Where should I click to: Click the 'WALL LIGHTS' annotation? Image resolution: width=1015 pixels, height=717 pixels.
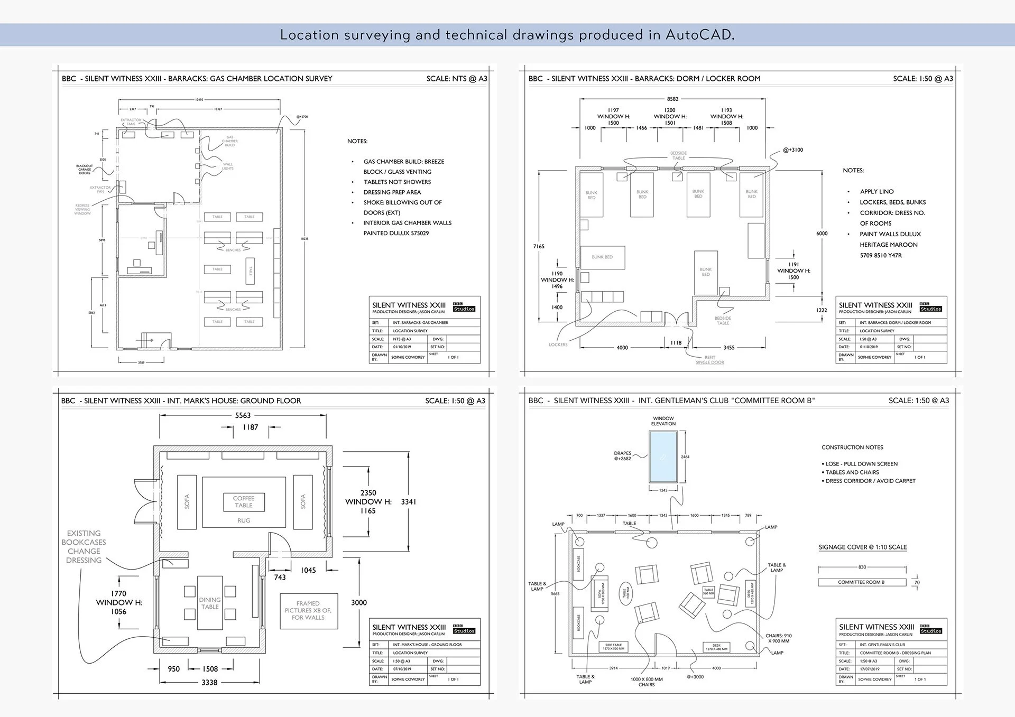point(228,166)
